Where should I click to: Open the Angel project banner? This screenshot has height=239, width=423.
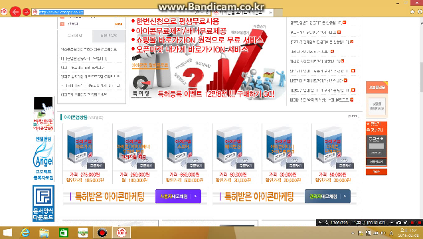[x=43, y=158]
